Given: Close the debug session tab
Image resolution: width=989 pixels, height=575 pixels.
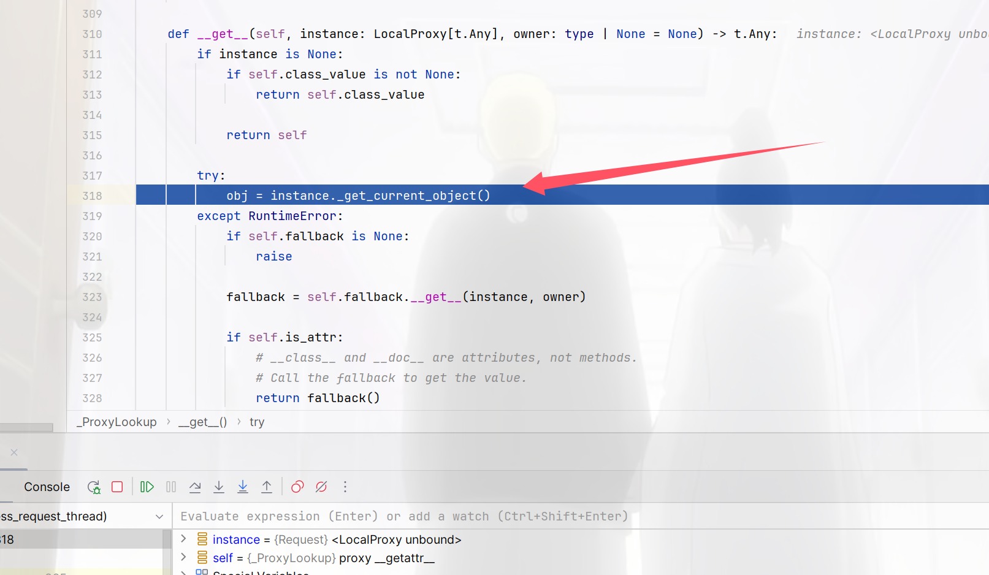Looking at the screenshot, I should (x=14, y=452).
